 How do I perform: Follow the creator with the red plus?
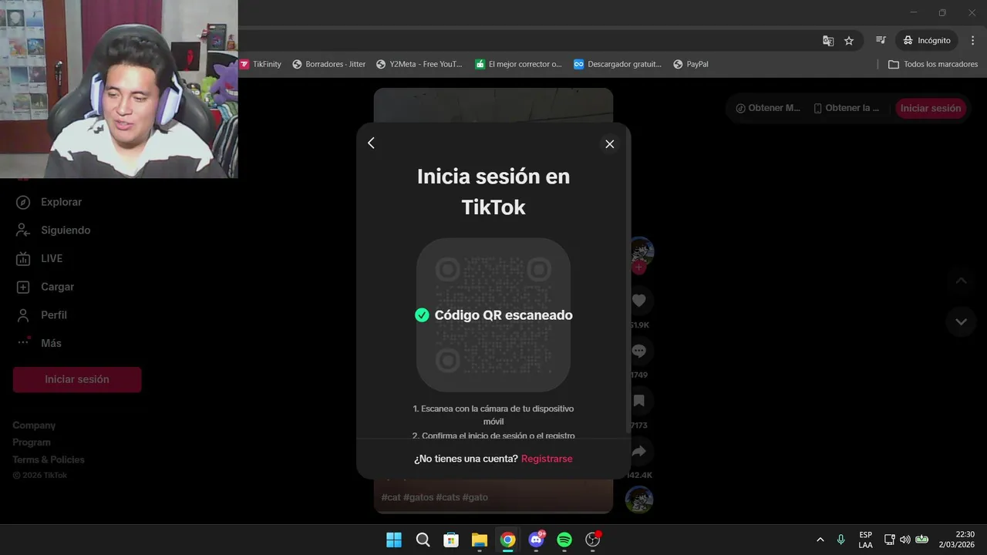click(x=639, y=267)
